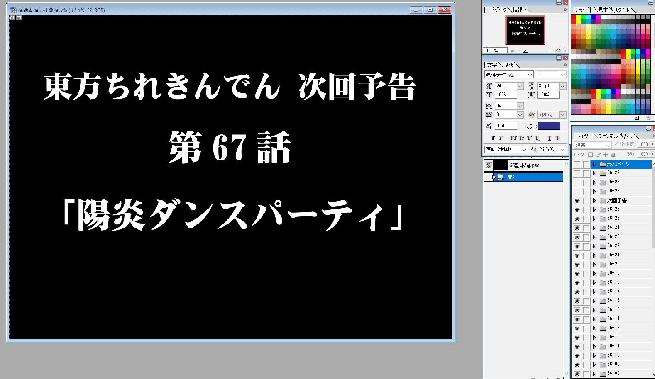Apply faux bold in Character panel

493,138
